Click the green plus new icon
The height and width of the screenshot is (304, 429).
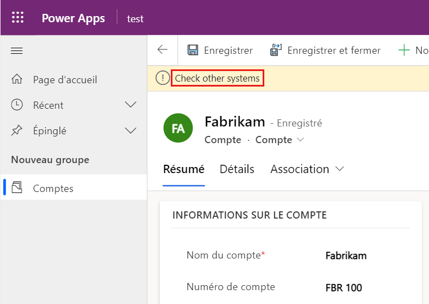click(404, 50)
